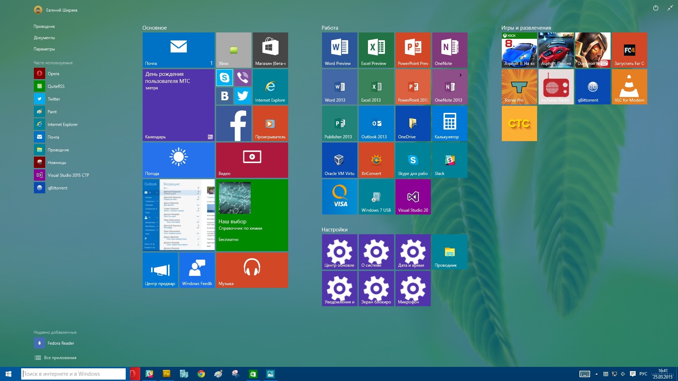Open Проводник from the top-left menu
This screenshot has width=678, height=381.
coord(44,26)
